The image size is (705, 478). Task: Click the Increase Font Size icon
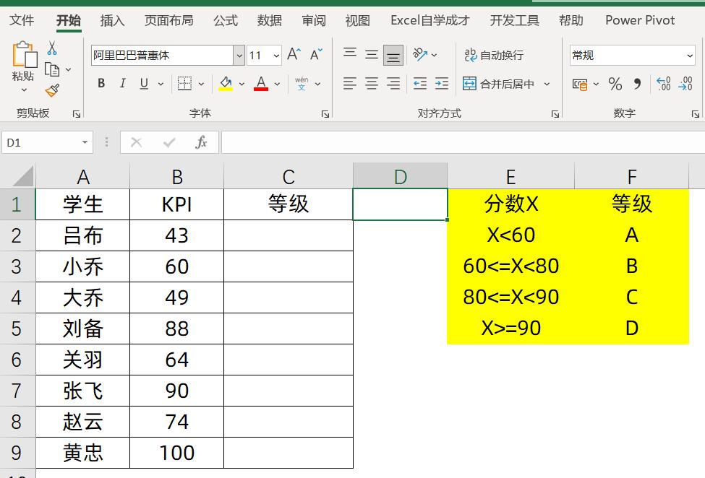click(292, 53)
